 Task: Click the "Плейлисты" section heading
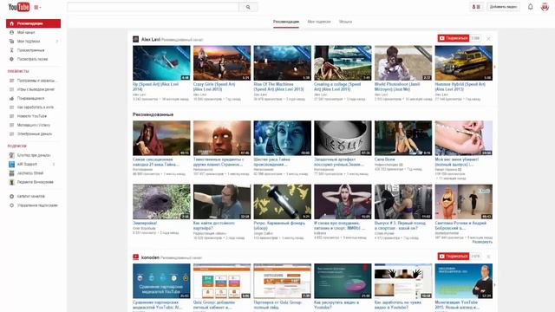(18, 71)
